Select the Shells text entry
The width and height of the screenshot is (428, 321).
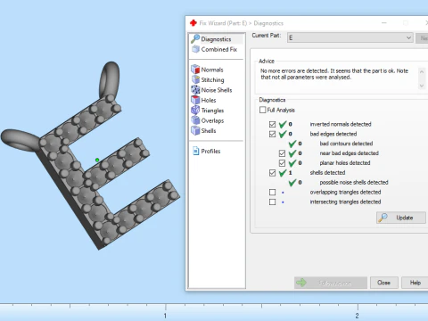209,131
